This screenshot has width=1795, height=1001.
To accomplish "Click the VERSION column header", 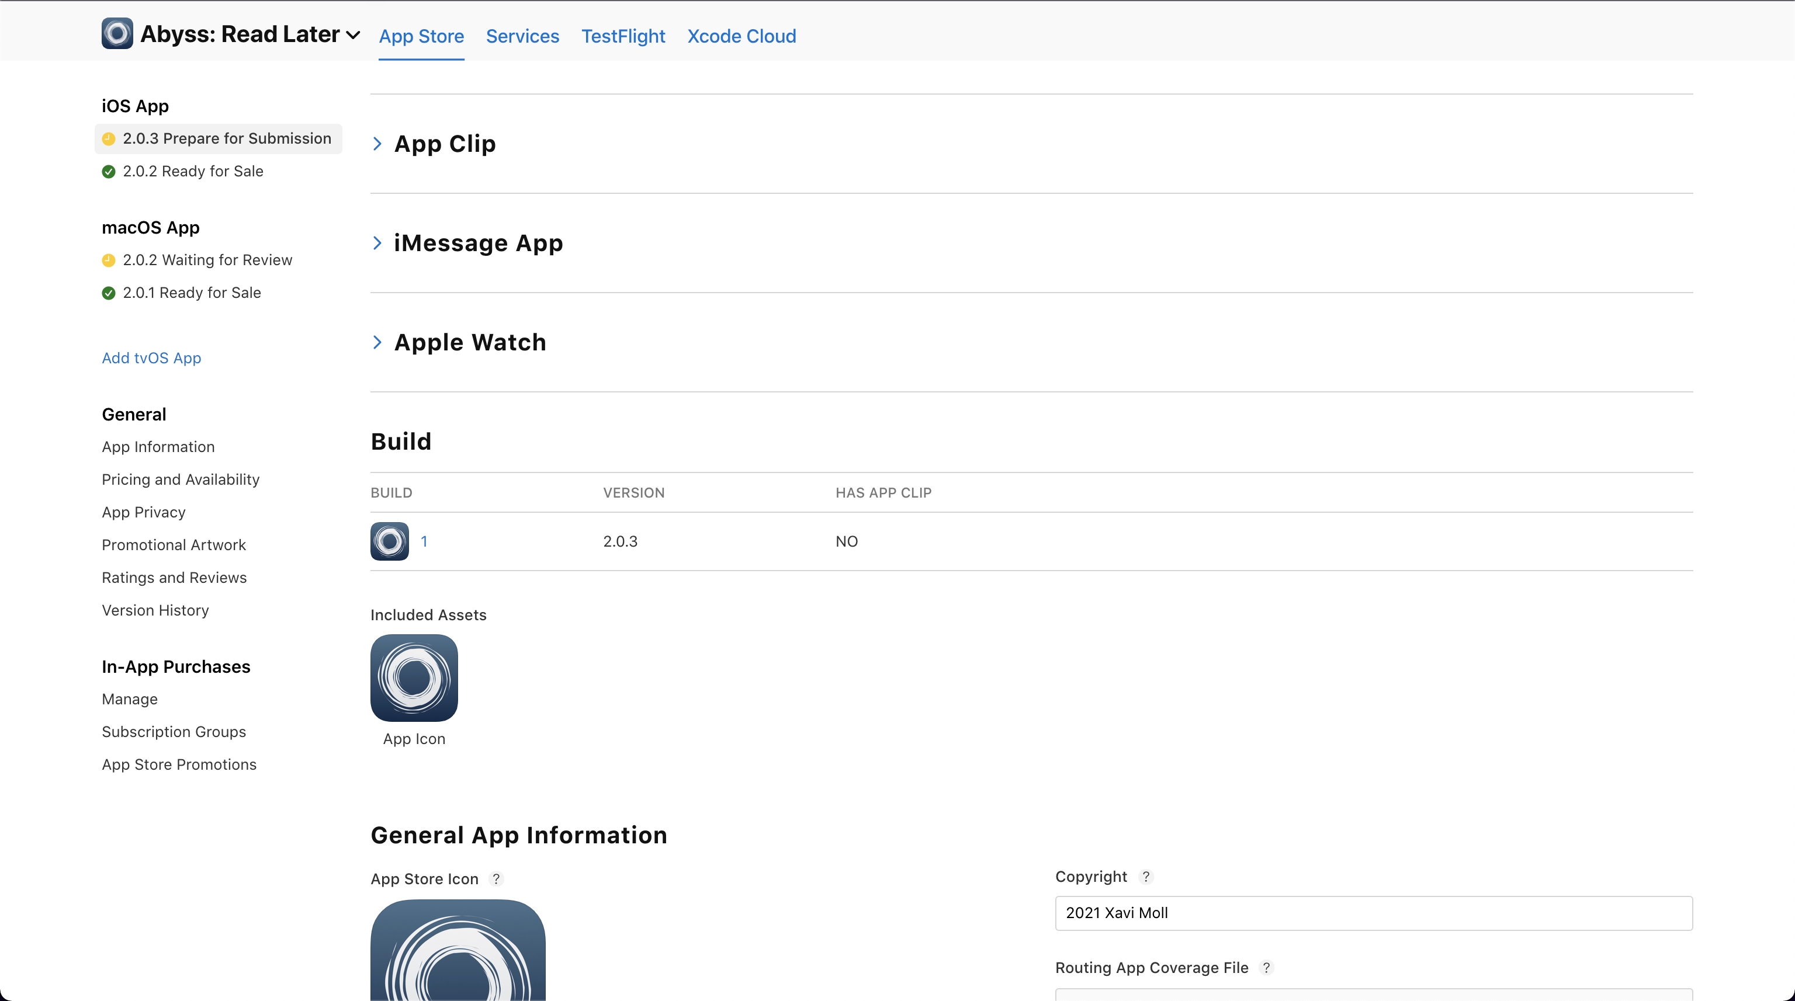I will (634, 492).
